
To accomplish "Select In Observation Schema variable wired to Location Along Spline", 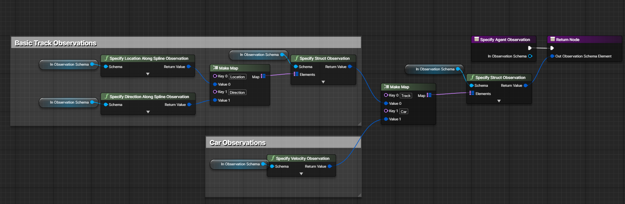I will 69,64.
